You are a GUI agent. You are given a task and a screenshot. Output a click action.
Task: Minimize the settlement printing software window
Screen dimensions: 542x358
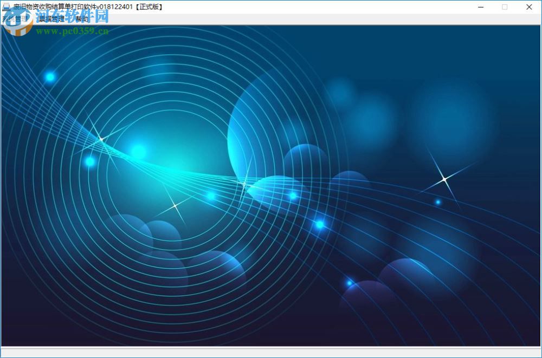[x=480, y=7]
